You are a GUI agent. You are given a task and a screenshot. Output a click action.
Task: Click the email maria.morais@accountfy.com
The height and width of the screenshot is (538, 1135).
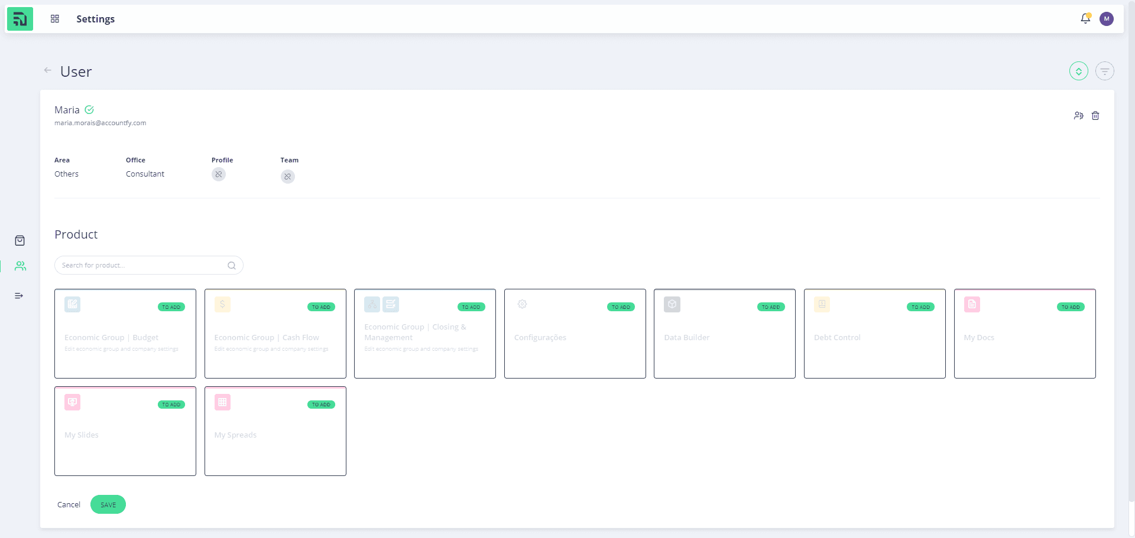point(100,123)
